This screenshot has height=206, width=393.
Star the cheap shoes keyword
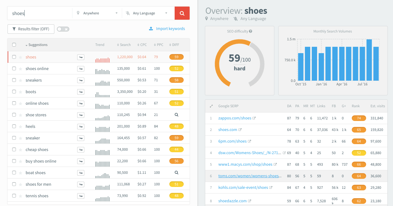(x=21, y=150)
